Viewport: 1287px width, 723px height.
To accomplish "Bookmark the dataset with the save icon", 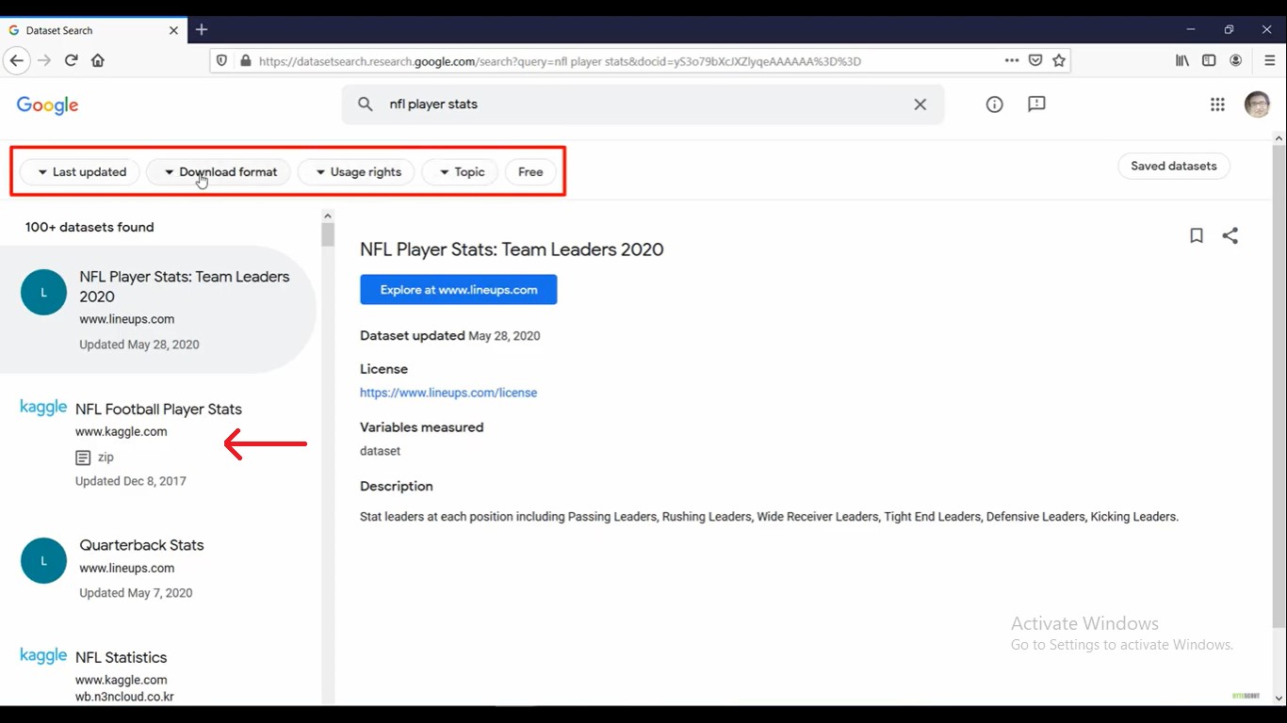I will (1197, 235).
